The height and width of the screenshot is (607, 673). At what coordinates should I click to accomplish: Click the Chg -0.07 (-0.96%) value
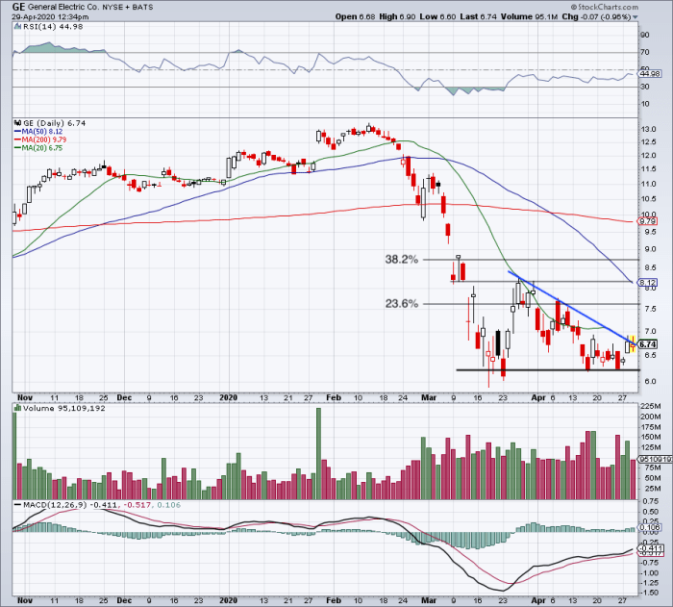tap(596, 16)
